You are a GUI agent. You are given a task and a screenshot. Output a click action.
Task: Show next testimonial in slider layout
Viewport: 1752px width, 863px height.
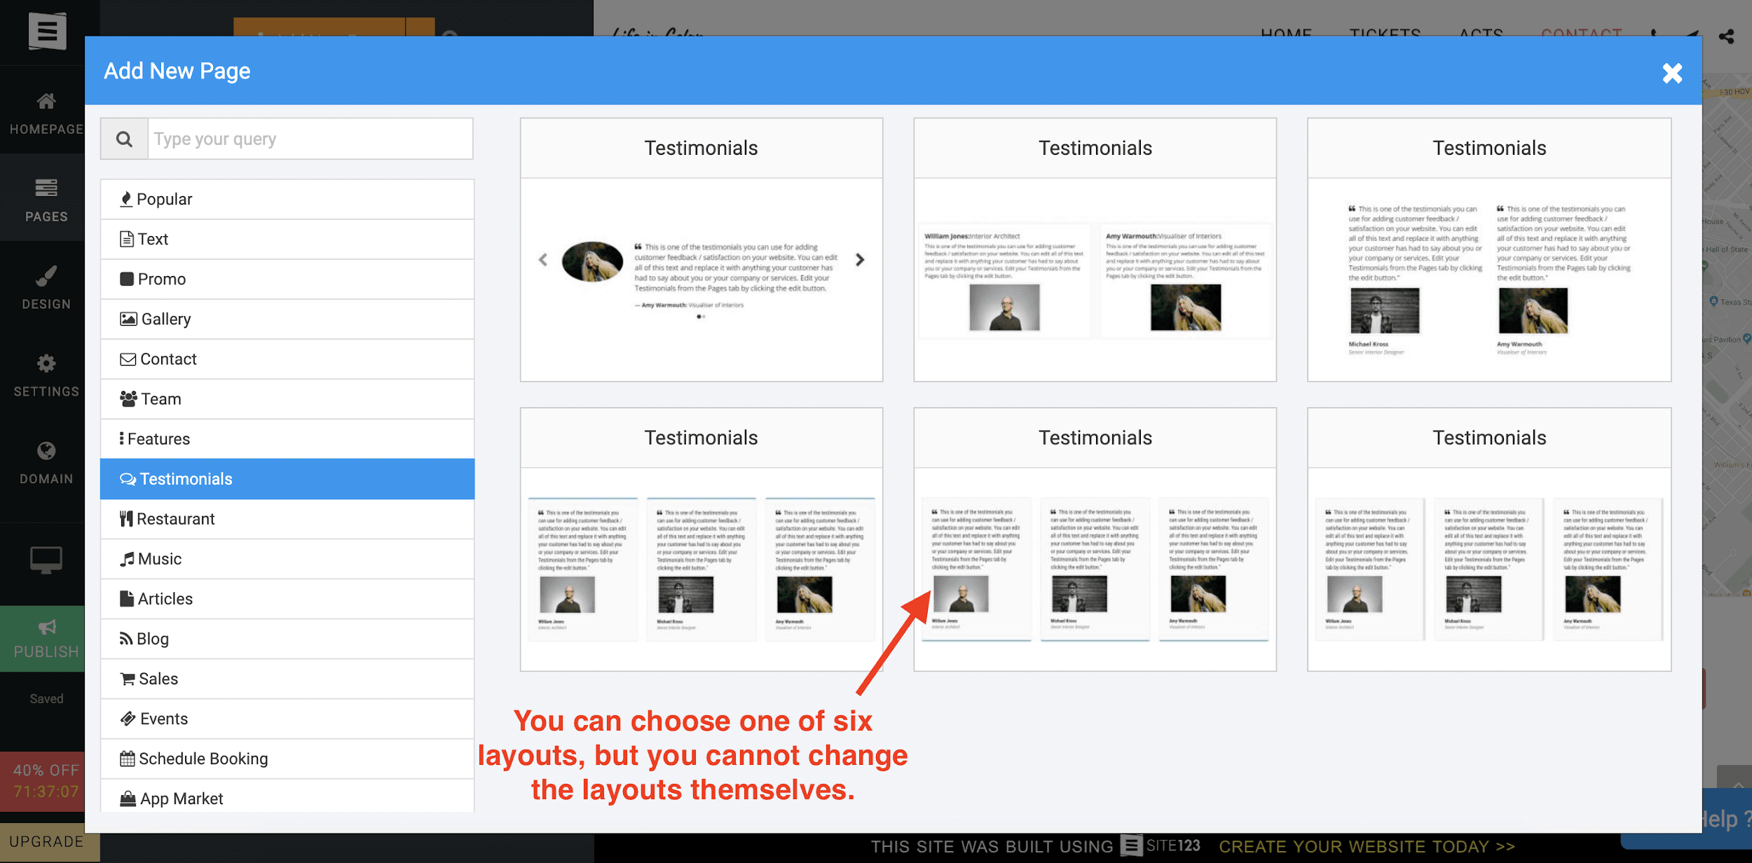860,260
